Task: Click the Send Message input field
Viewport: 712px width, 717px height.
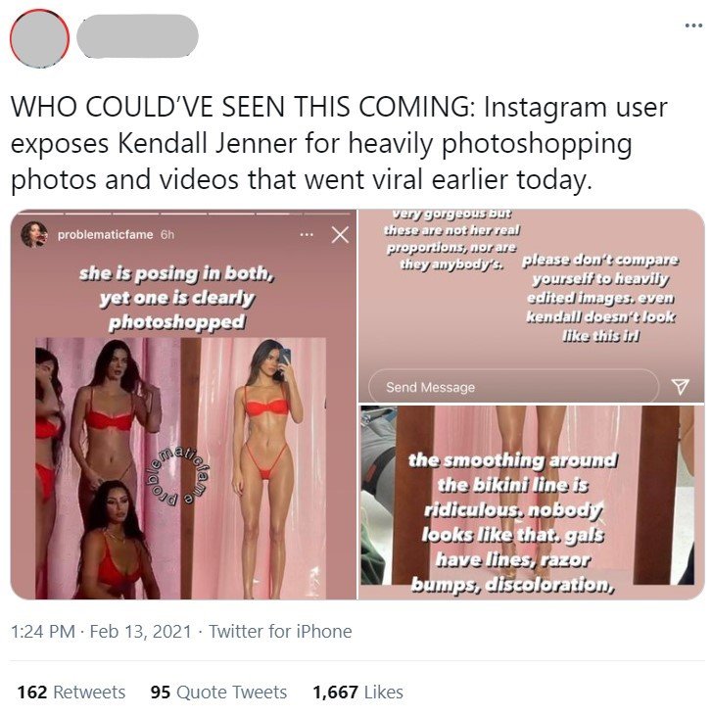Action: (x=513, y=387)
